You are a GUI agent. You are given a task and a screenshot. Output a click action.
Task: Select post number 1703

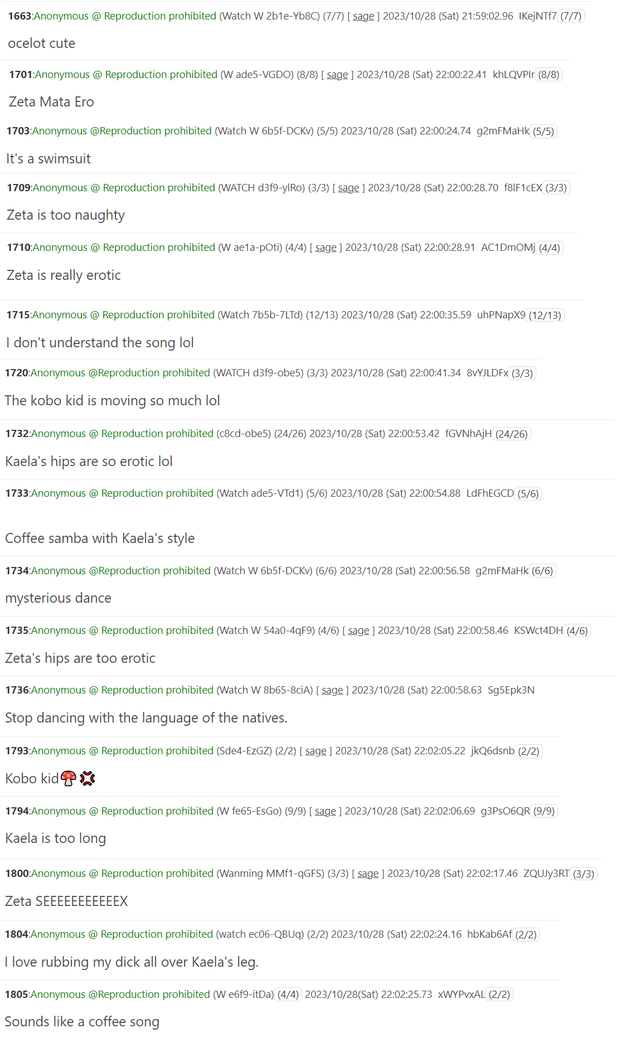click(x=18, y=131)
